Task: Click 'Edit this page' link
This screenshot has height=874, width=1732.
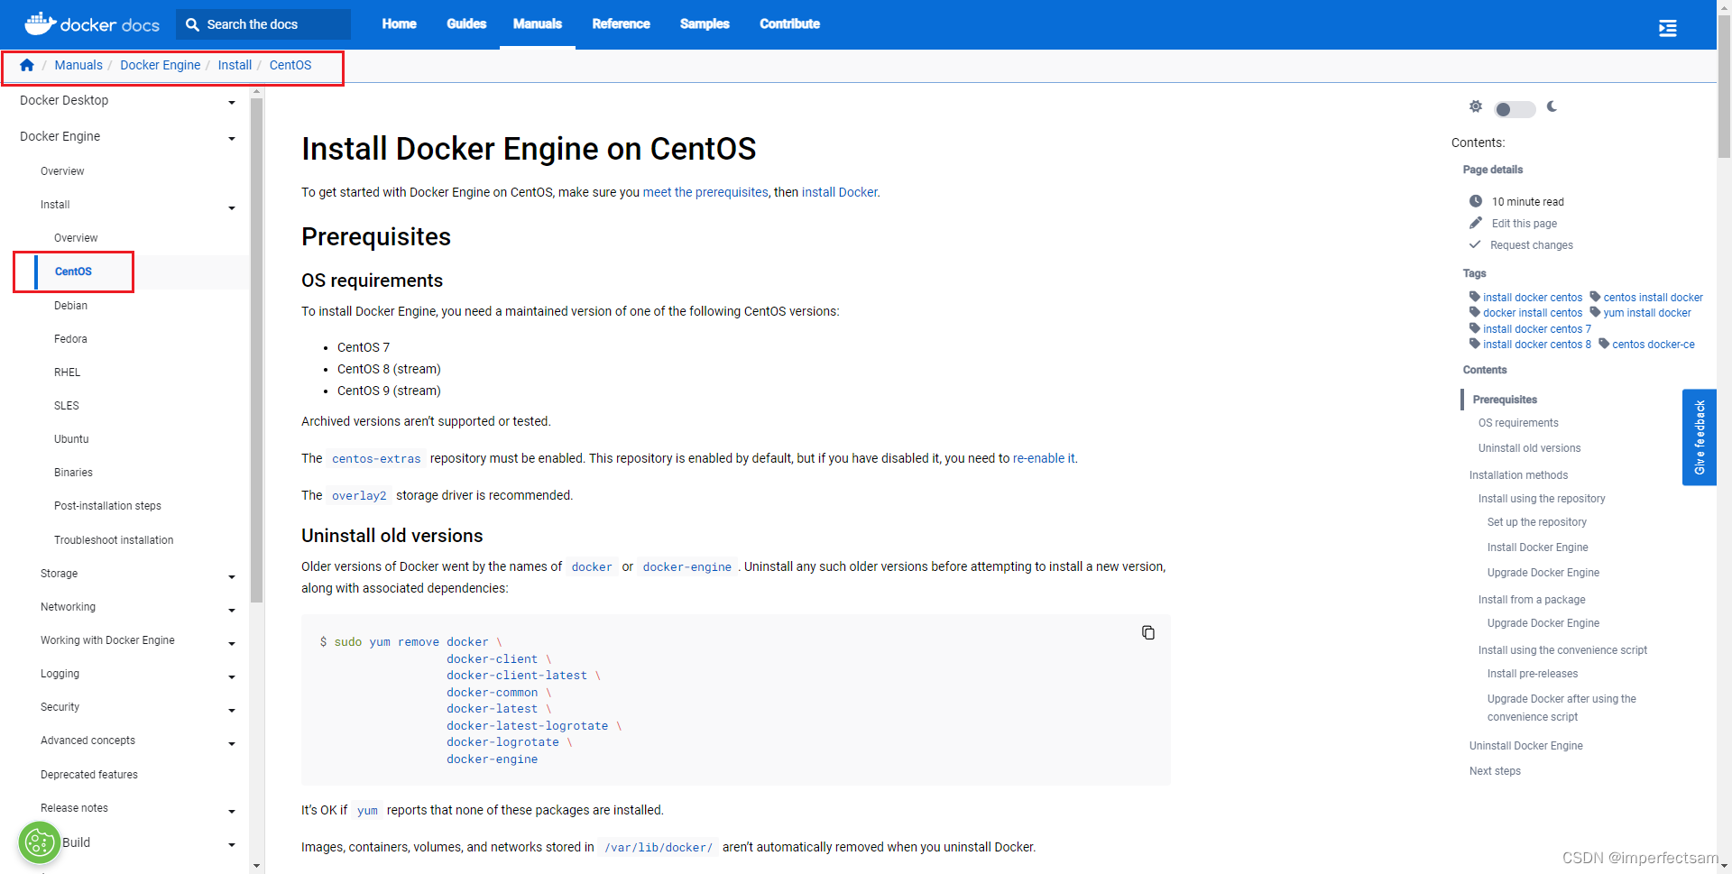Action: 1524,224
